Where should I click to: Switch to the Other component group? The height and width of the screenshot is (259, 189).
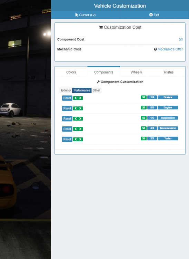96,90
